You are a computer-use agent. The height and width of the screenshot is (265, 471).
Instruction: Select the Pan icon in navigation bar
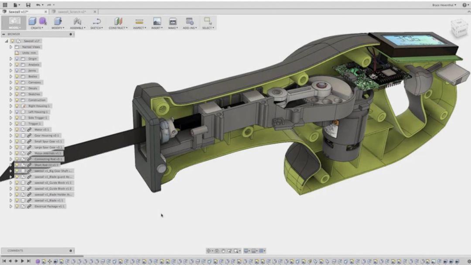click(223, 251)
